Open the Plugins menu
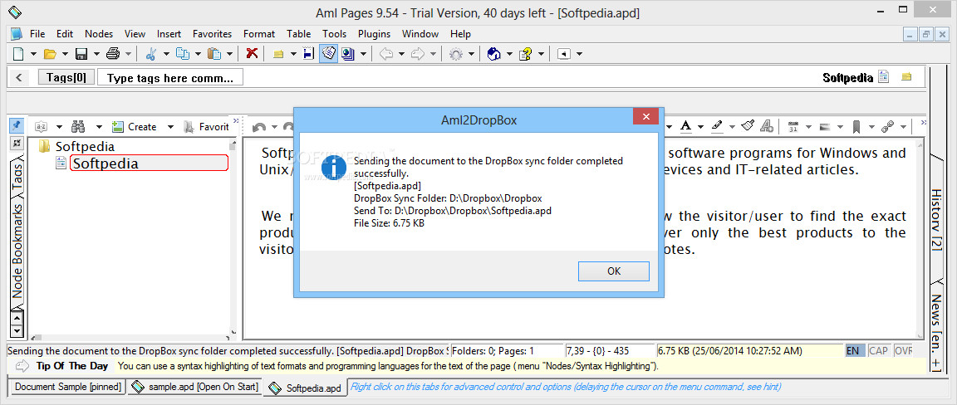Viewport: 957px width, 405px height. (x=374, y=33)
